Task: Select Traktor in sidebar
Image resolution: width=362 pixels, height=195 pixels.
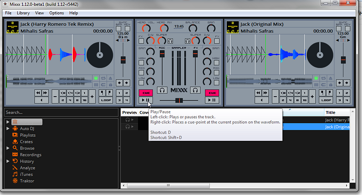Action: tap(27, 181)
